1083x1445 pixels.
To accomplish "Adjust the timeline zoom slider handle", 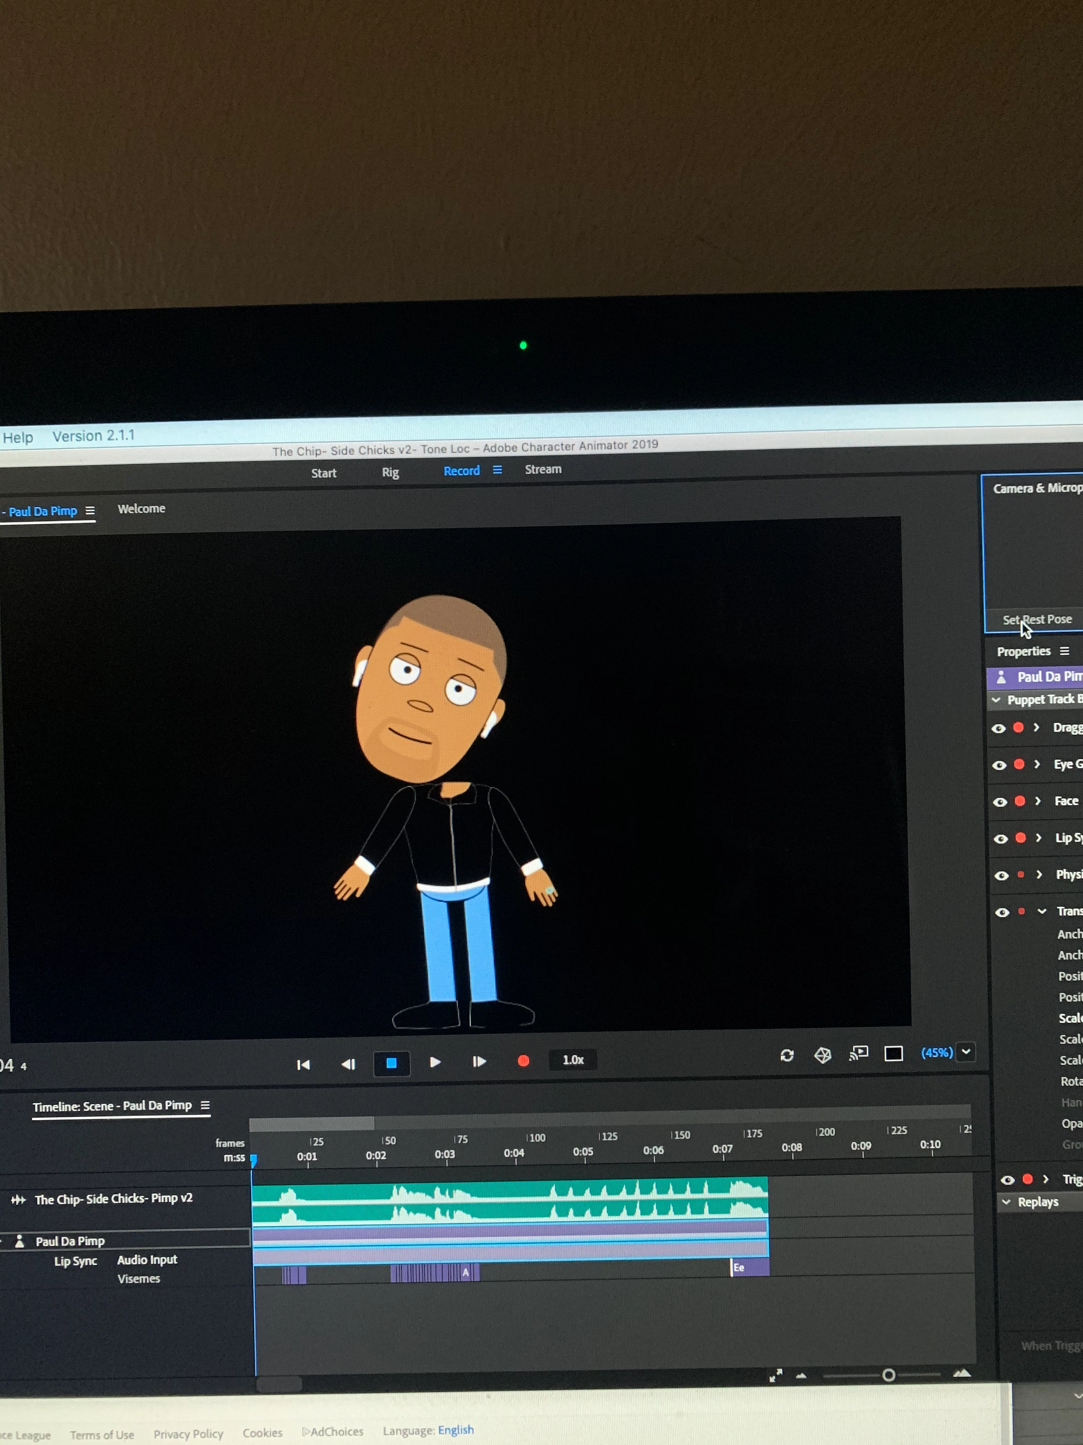I will tap(889, 1374).
